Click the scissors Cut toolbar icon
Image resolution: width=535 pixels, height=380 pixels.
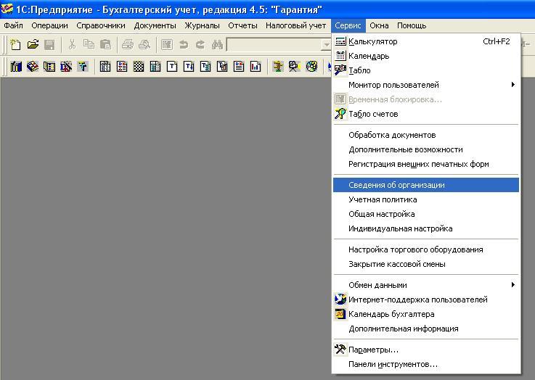coord(72,45)
